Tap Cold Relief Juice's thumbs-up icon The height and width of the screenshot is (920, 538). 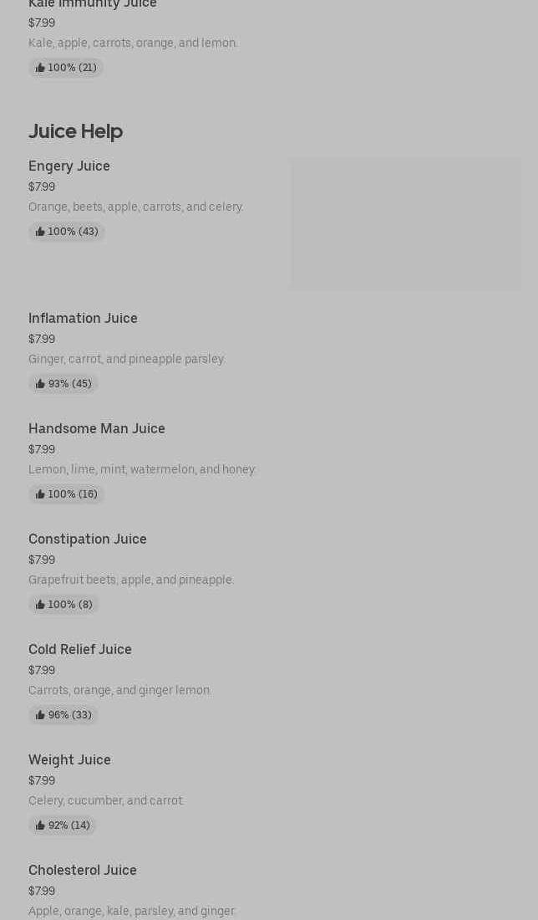point(40,715)
